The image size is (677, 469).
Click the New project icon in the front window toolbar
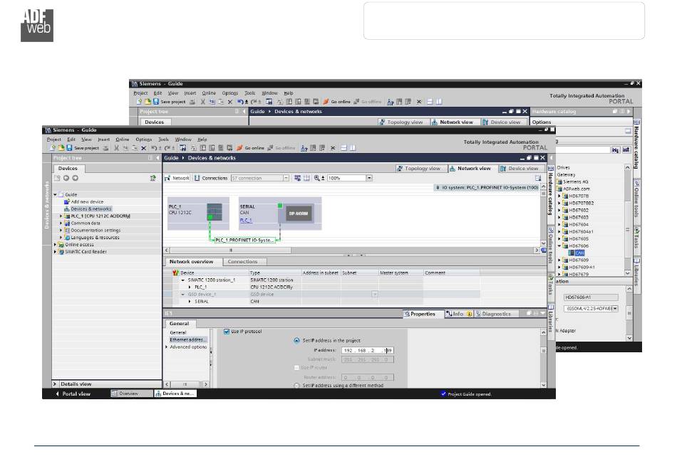point(53,148)
